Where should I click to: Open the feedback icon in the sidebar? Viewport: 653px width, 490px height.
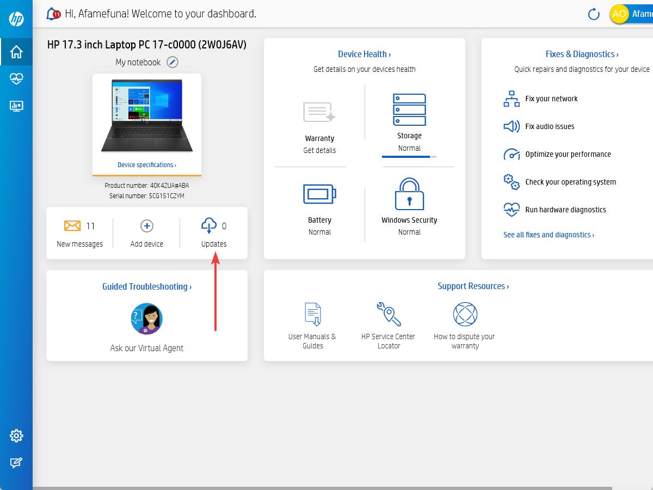(x=16, y=463)
